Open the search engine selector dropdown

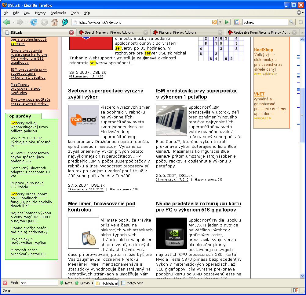[241, 22]
